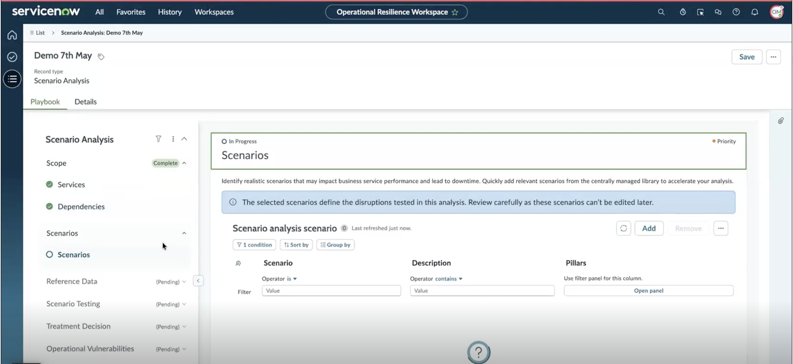Expand the Scenario Testing section
This screenshot has width=793, height=364.
pos(184,304)
